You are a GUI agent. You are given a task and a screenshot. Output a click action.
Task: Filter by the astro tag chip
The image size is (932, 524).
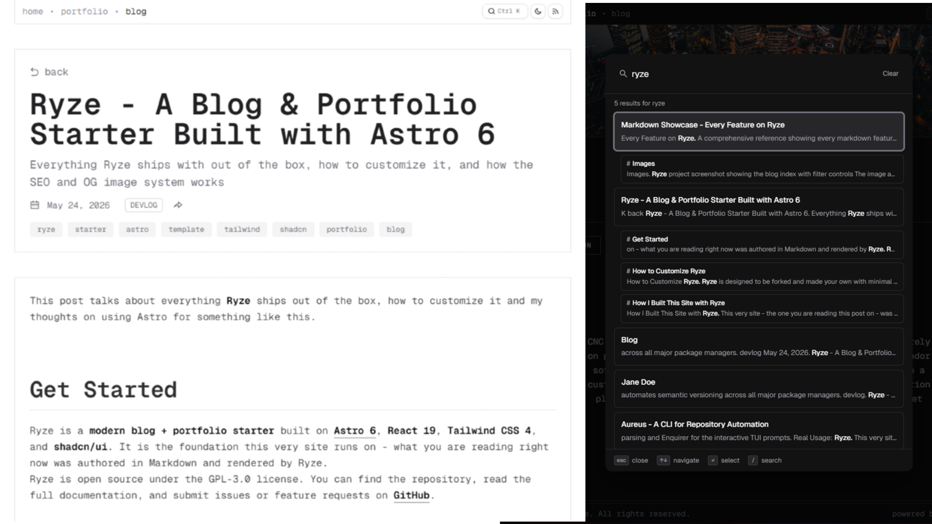pyautogui.click(x=137, y=229)
